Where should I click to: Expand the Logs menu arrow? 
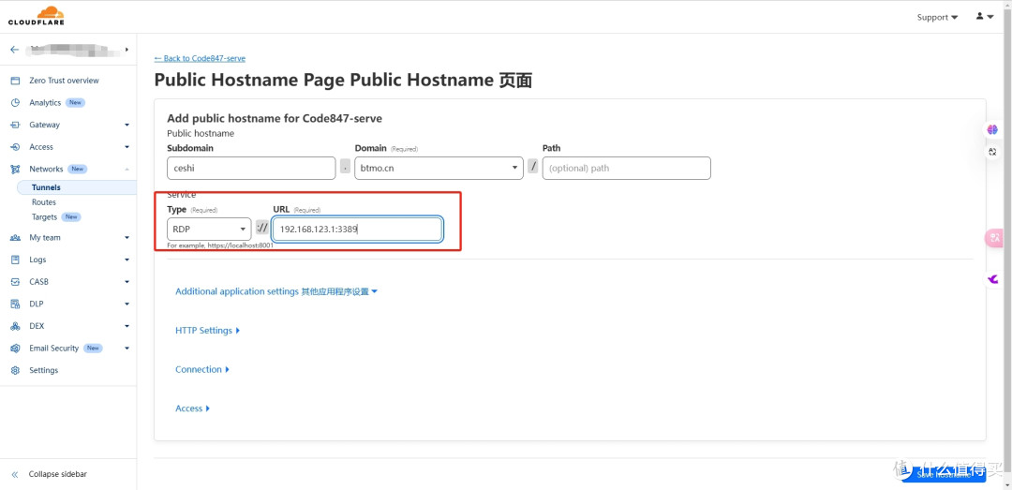tap(126, 260)
